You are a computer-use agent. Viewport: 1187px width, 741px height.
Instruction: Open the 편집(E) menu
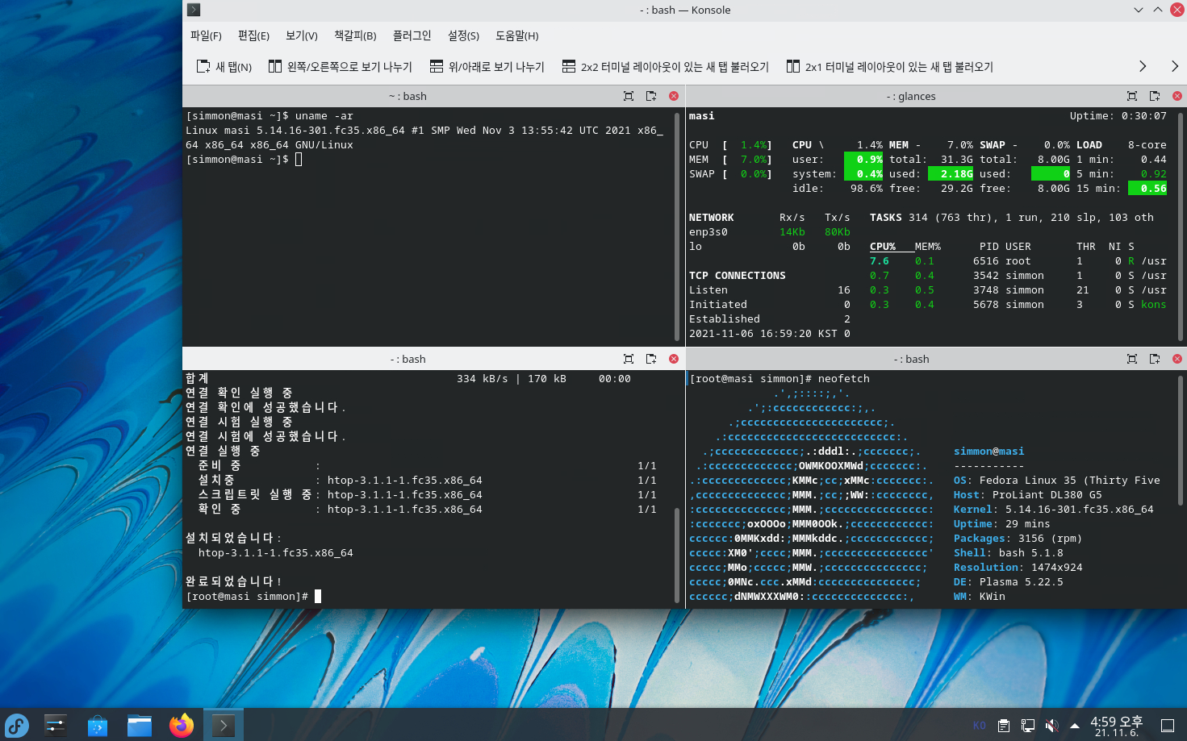[x=253, y=35]
